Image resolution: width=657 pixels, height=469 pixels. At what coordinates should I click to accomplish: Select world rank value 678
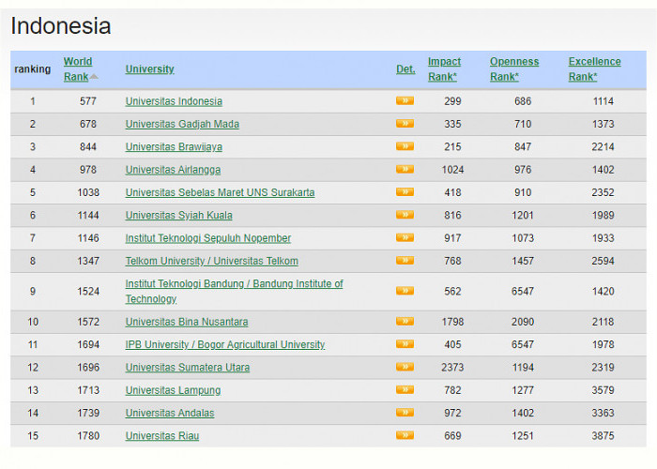[88, 125]
